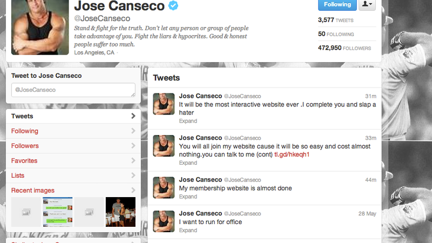The height and width of the screenshot is (243, 432).
Task: Open the couple photo recent image thumbnail
Action: click(x=120, y=212)
